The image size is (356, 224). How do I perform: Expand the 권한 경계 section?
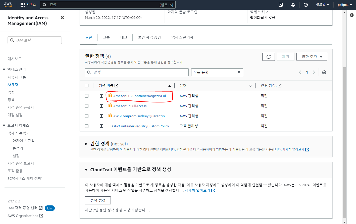(x=86, y=144)
